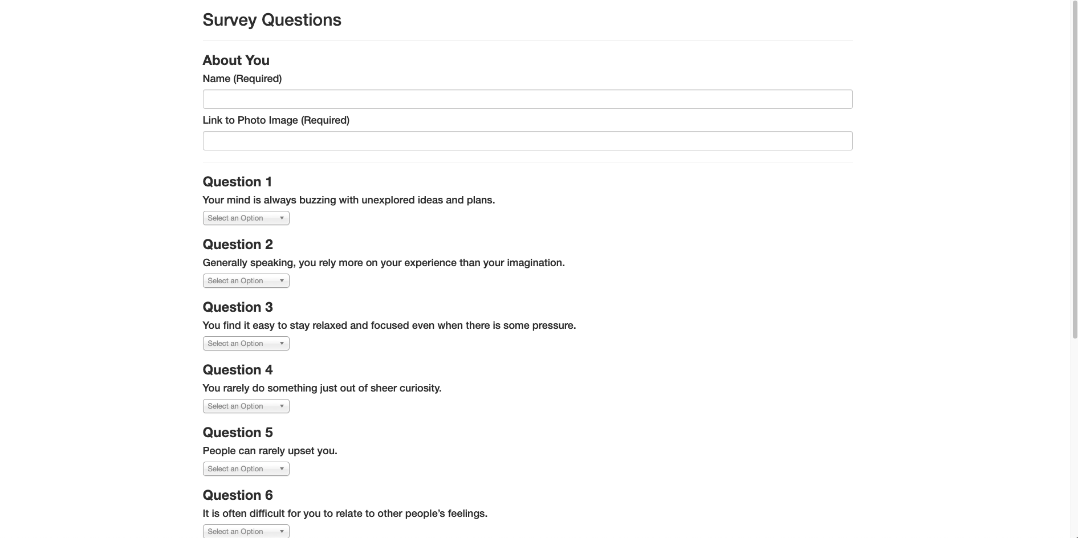Image resolution: width=1078 pixels, height=538 pixels.
Task: Focus the Link to Photo Image field
Action: coord(527,141)
